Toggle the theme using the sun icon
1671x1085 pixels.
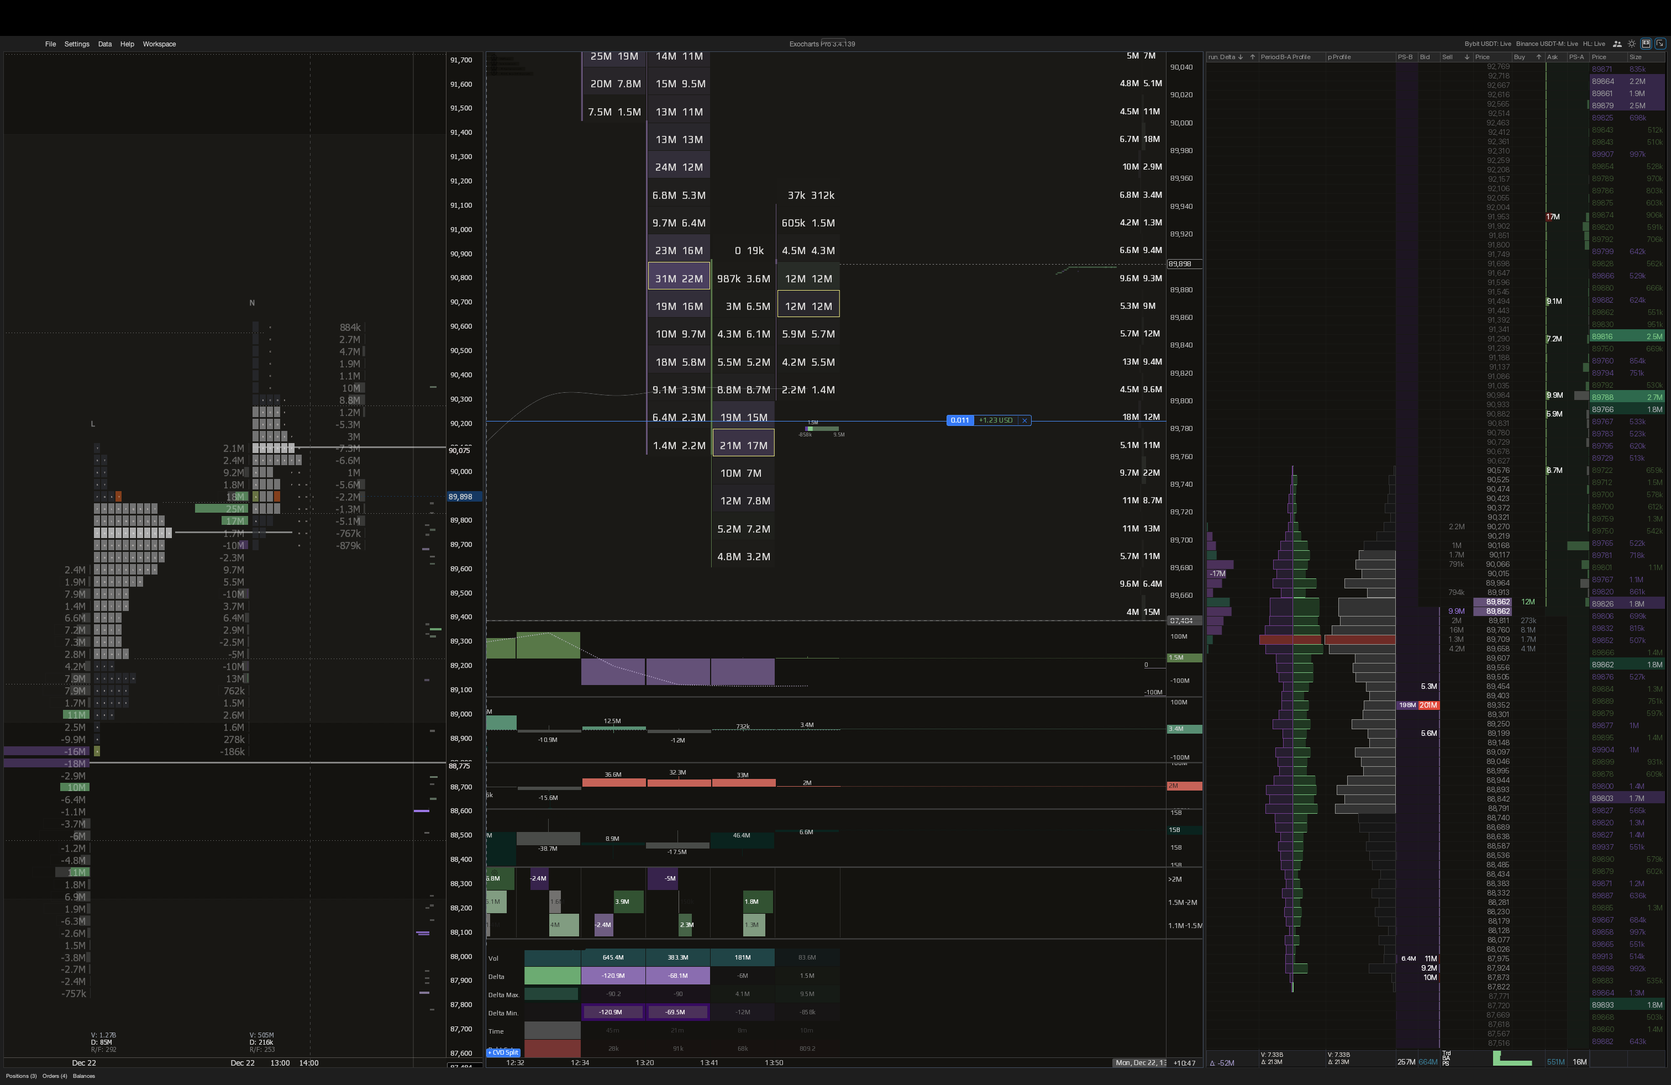1632,44
